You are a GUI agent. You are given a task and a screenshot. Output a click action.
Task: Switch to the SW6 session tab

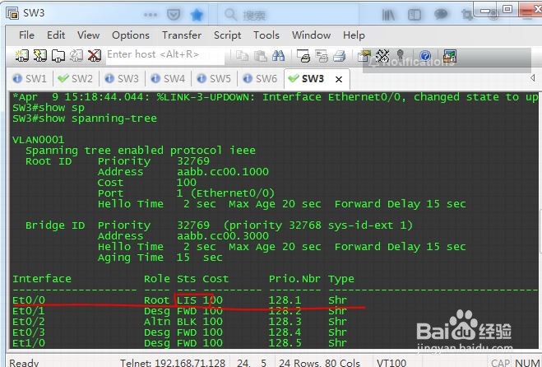click(x=260, y=78)
